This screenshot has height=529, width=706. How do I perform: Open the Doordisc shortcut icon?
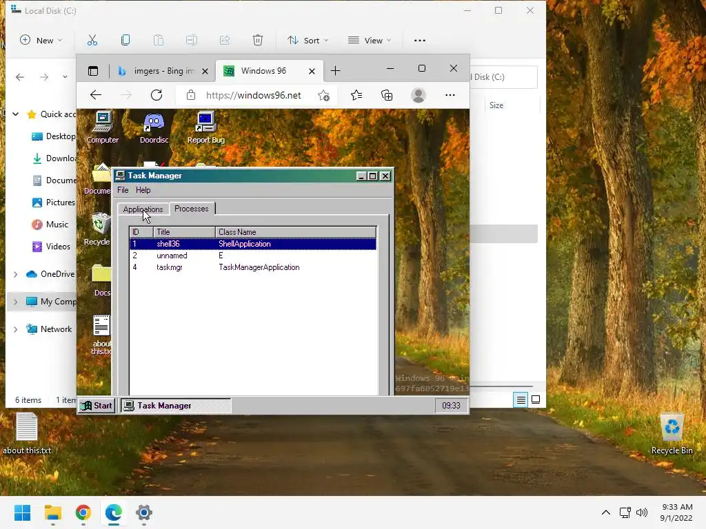click(154, 127)
